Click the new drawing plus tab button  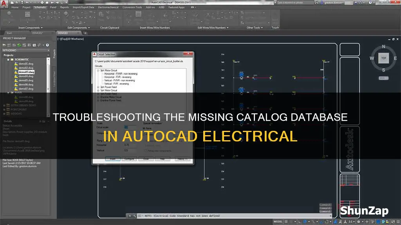tap(85, 33)
